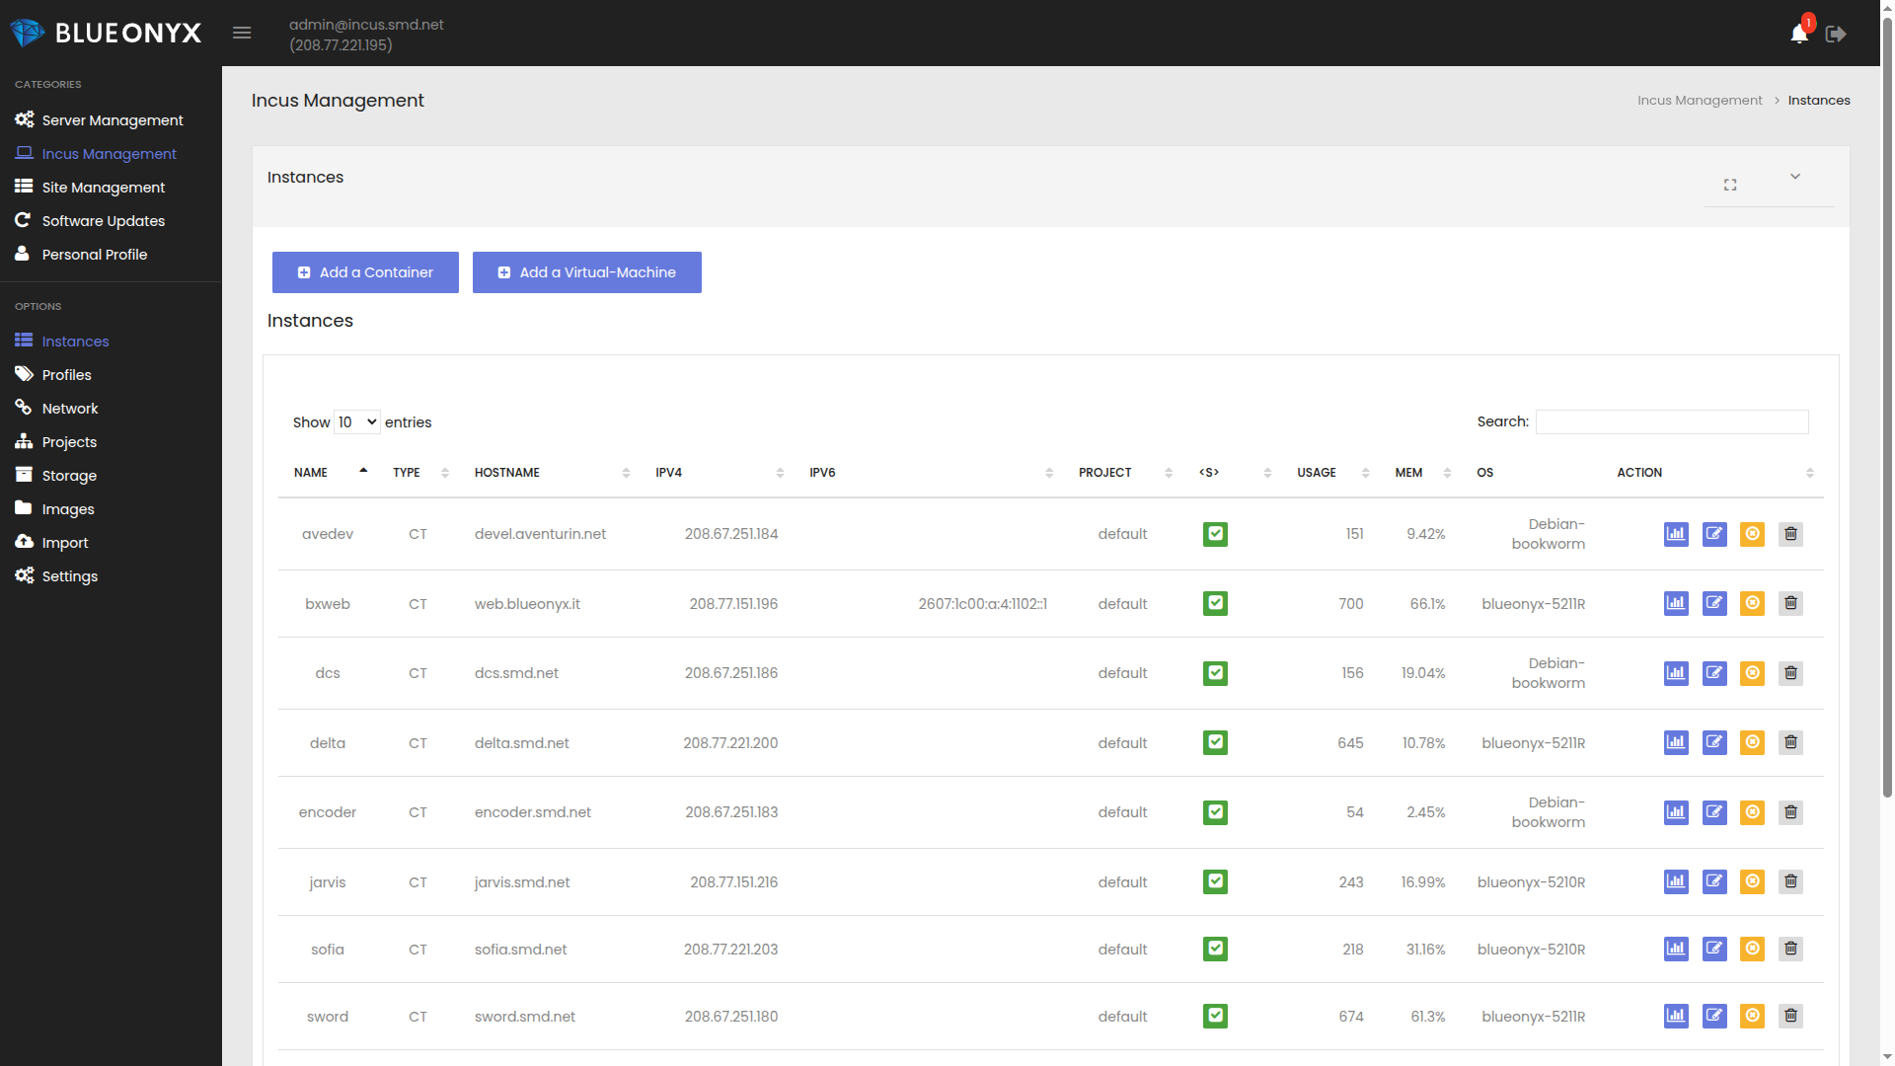Screen dimensions: 1895x1066
Task: Collapse the Instances panel chevron
Action: [1795, 177]
